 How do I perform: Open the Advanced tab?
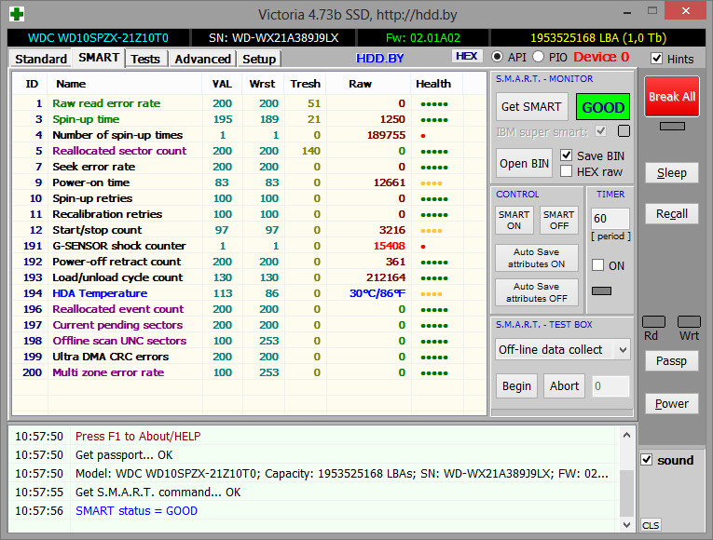203,59
